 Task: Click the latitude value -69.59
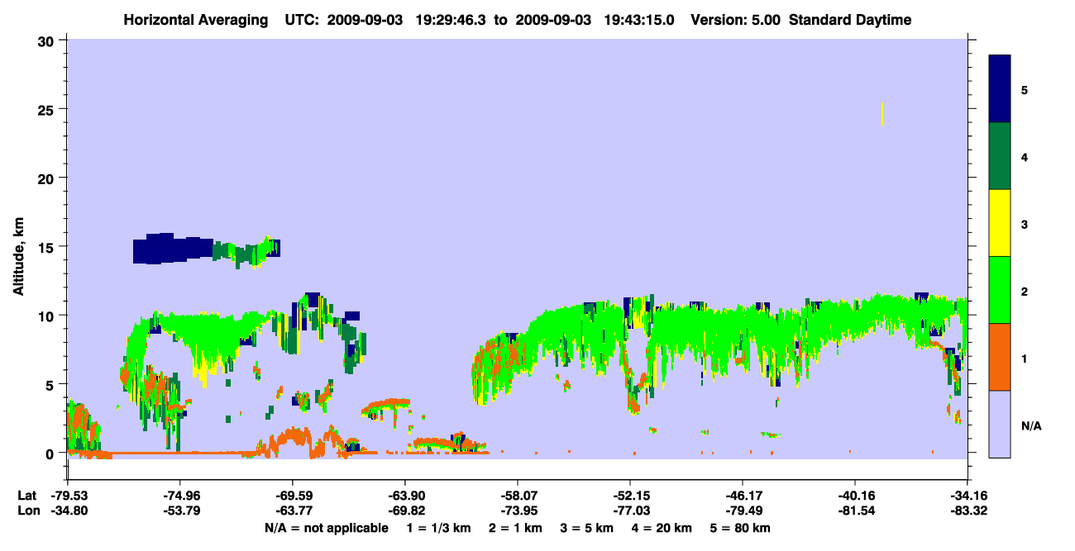pos(292,496)
